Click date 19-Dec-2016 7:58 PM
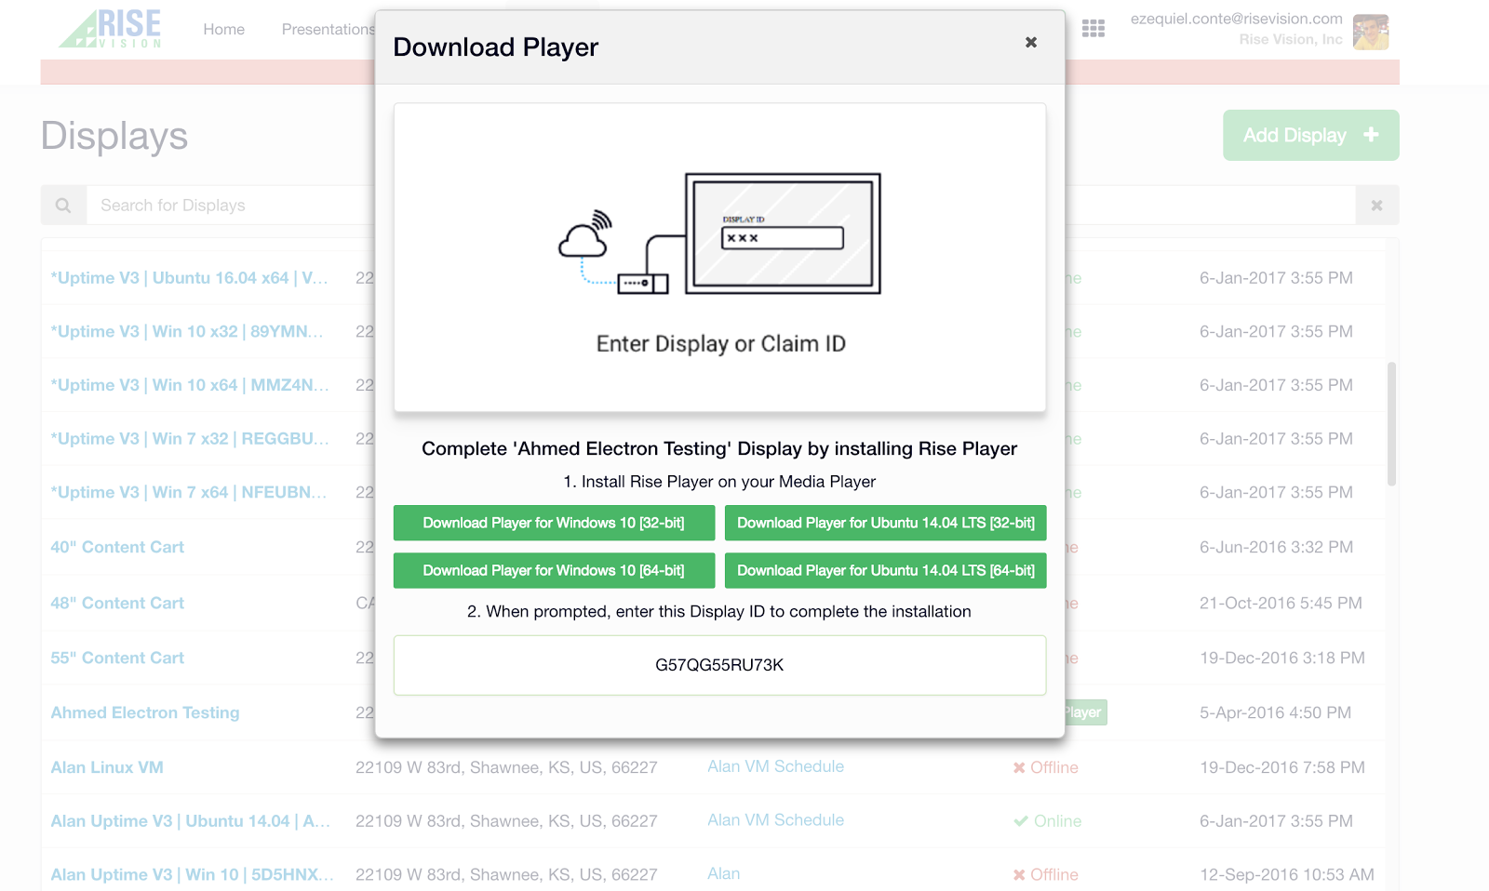1489x891 pixels. click(1282, 768)
